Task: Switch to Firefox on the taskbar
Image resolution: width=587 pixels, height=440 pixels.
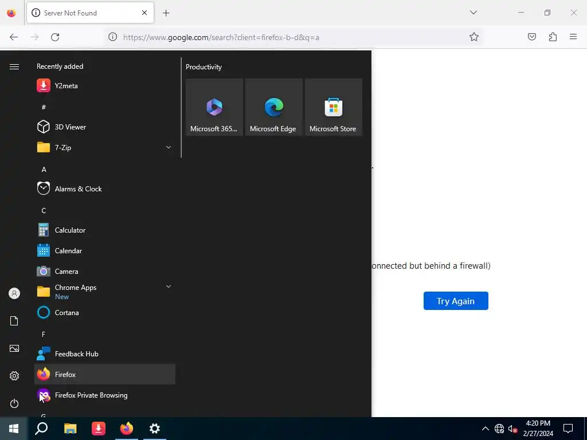Action: point(127,429)
